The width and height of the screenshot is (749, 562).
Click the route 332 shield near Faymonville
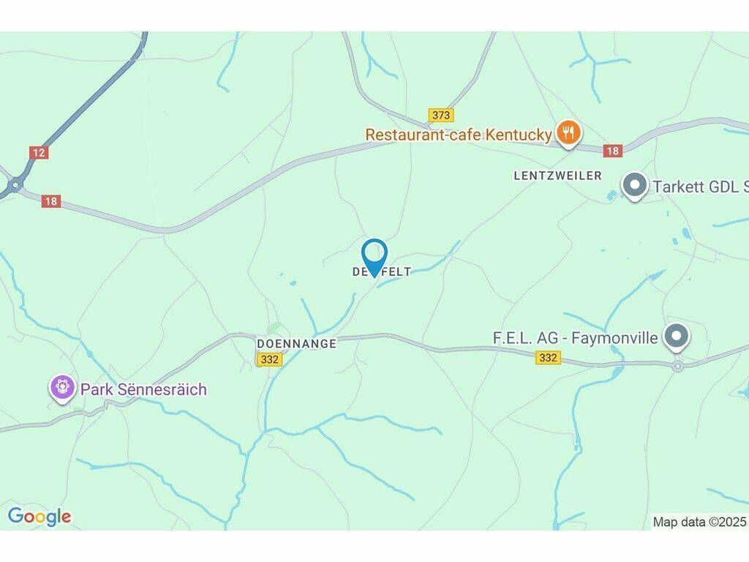tap(548, 357)
